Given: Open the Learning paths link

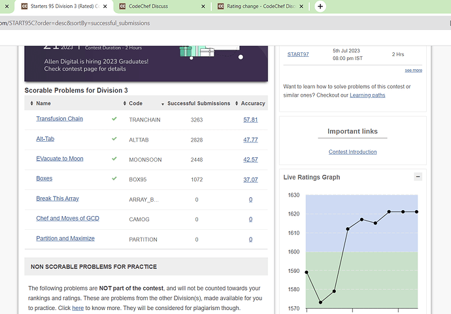Looking at the screenshot, I should click(367, 95).
